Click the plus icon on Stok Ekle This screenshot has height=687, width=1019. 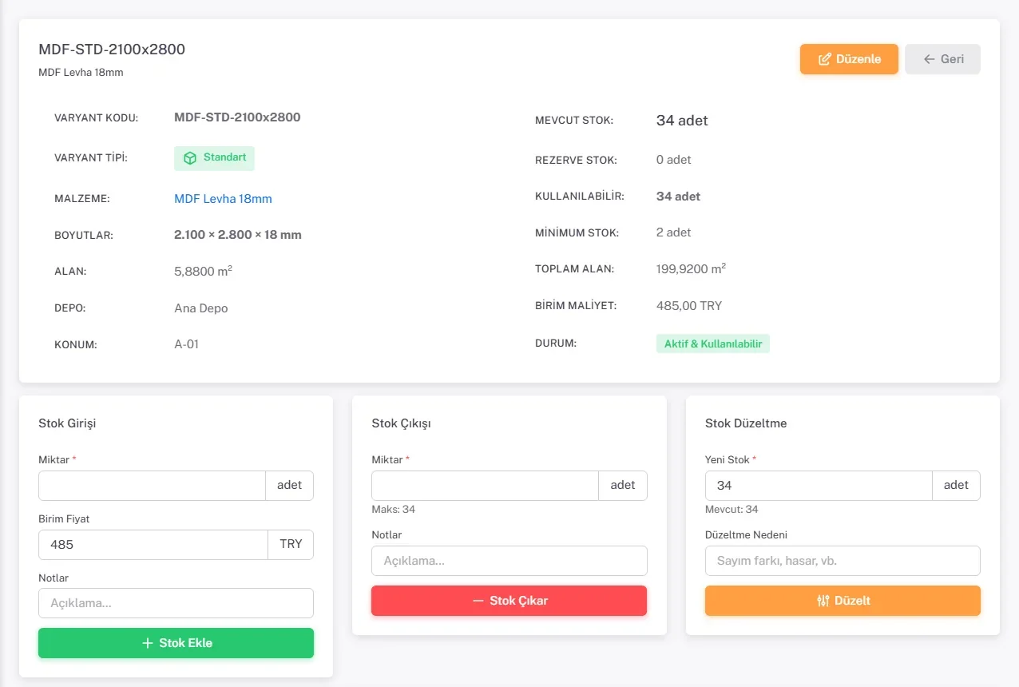(147, 643)
